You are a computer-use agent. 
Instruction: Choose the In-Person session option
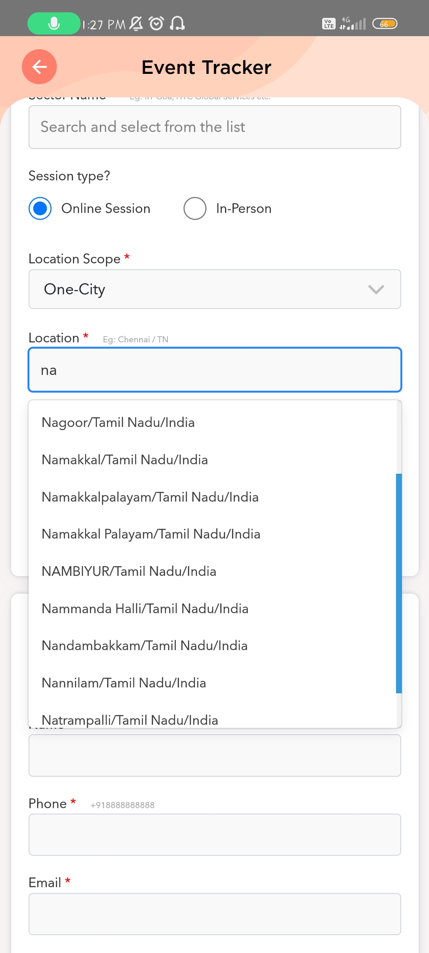[195, 208]
